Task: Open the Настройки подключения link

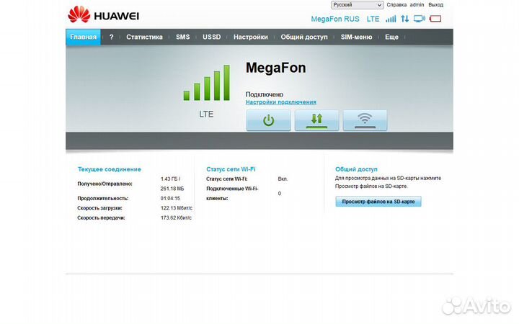Action: pyautogui.click(x=280, y=102)
